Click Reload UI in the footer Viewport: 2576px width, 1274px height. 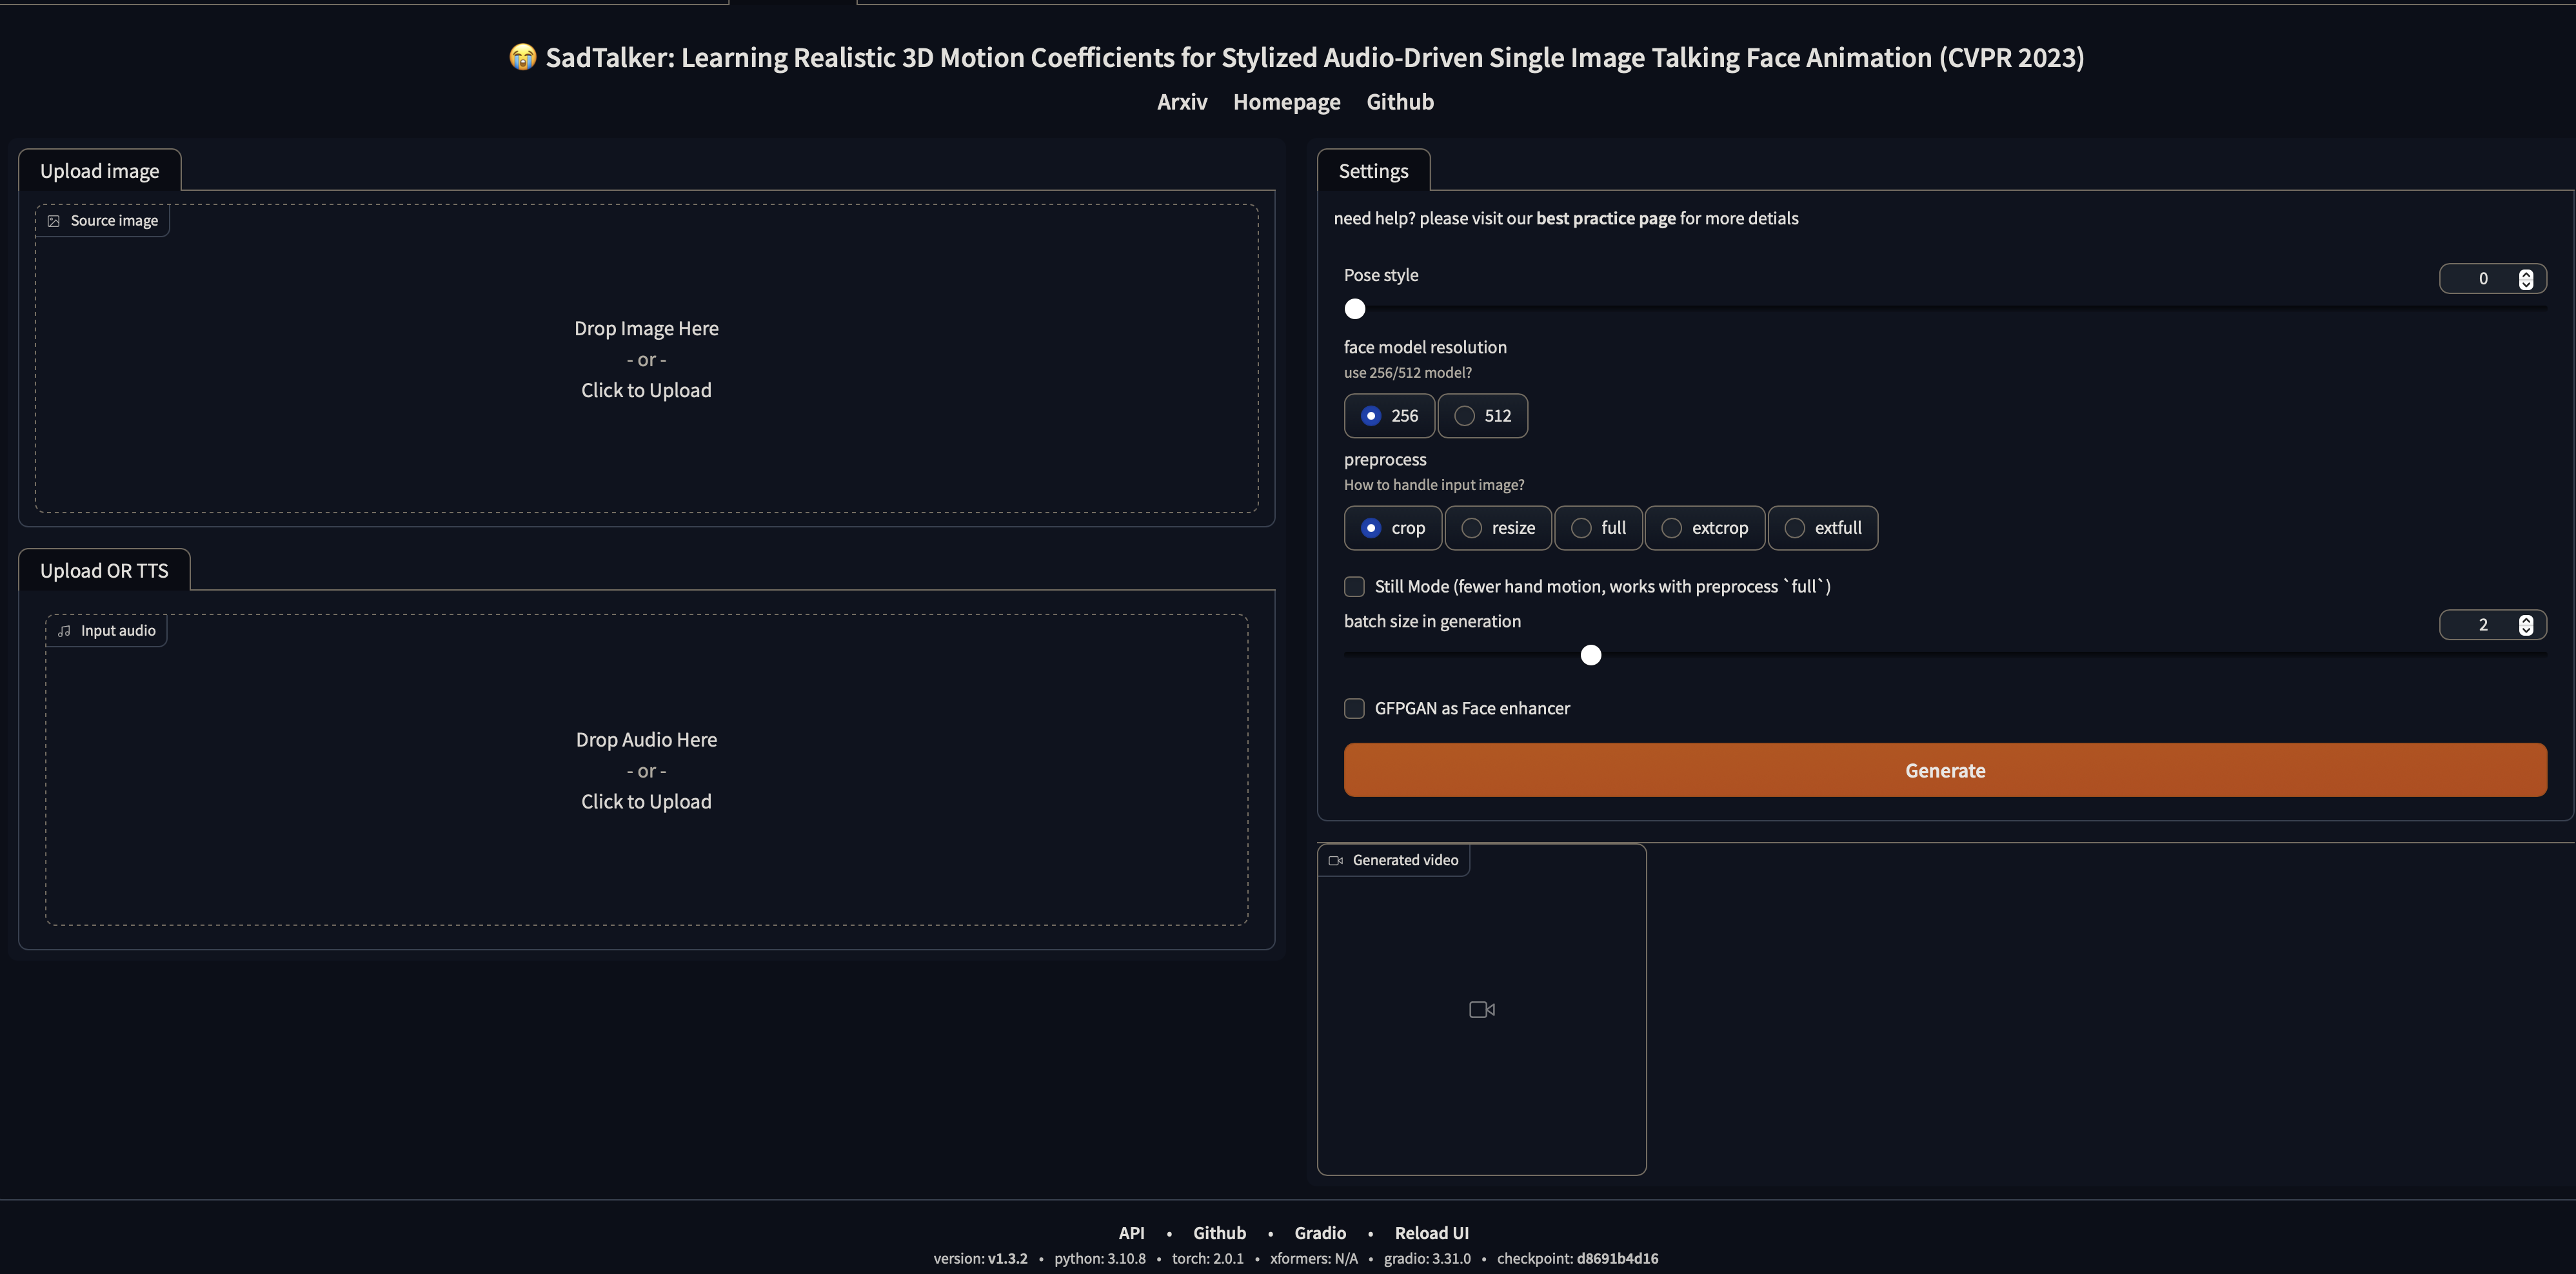point(1432,1232)
